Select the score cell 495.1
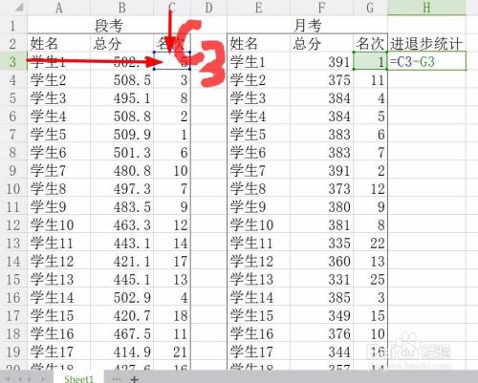This screenshot has width=478, height=383. click(x=121, y=97)
